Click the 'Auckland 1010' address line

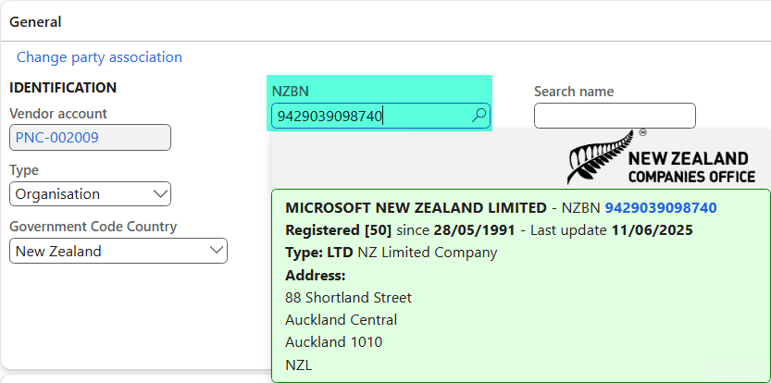click(333, 341)
